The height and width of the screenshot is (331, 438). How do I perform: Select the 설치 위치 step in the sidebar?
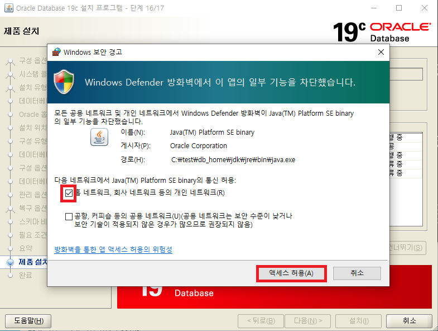pos(33,127)
